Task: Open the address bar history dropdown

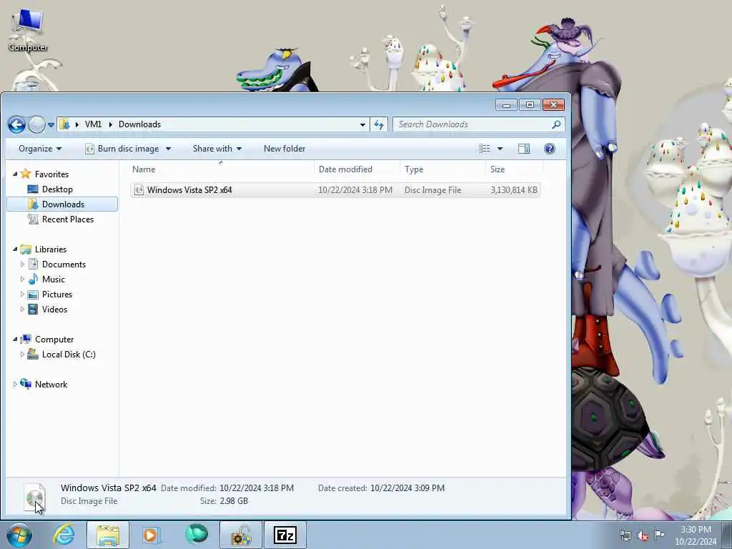Action: tap(362, 124)
